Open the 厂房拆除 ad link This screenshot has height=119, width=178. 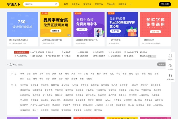pos(67,56)
